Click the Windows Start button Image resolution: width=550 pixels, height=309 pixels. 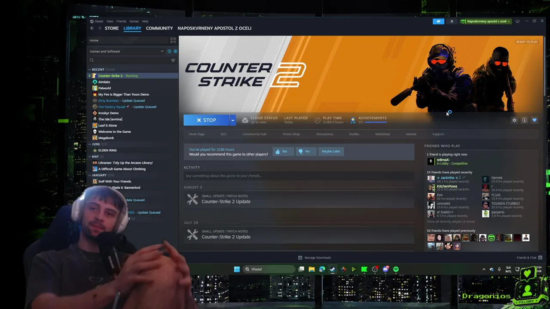pyautogui.click(x=237, y=269)
